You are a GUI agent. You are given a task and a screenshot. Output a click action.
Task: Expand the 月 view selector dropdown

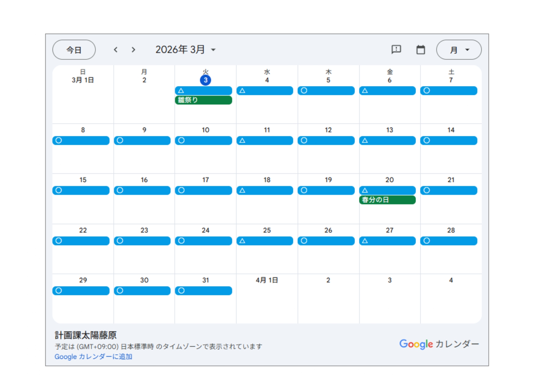[x=459, y=50]
